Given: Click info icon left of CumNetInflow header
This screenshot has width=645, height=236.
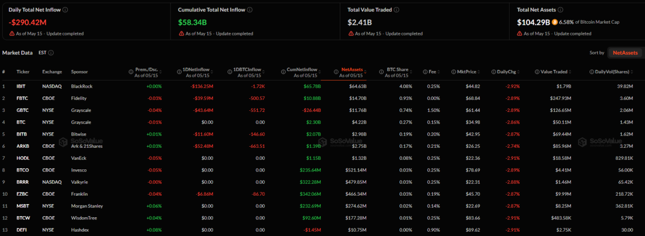Looking at the screenshot, I should (282, 71).
